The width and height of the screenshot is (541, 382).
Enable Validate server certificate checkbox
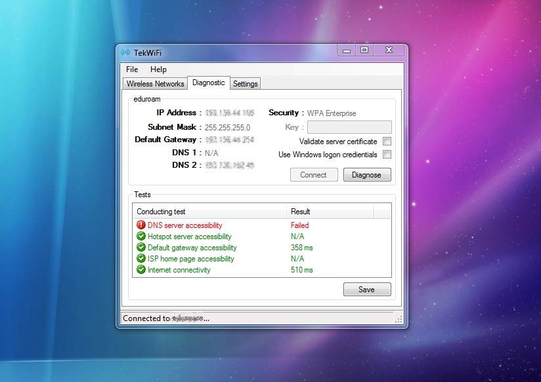pyautogui.click(x=387, y=142)
